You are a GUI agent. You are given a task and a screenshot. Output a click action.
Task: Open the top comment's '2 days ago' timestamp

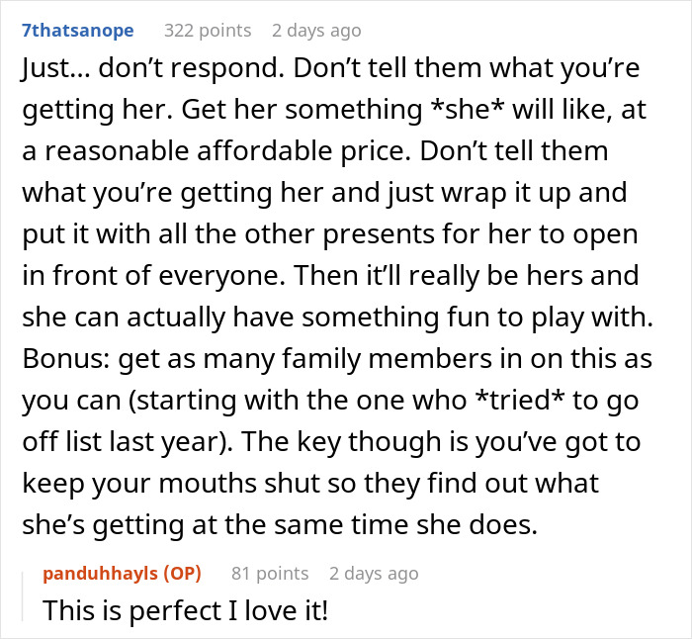(316, 31)
